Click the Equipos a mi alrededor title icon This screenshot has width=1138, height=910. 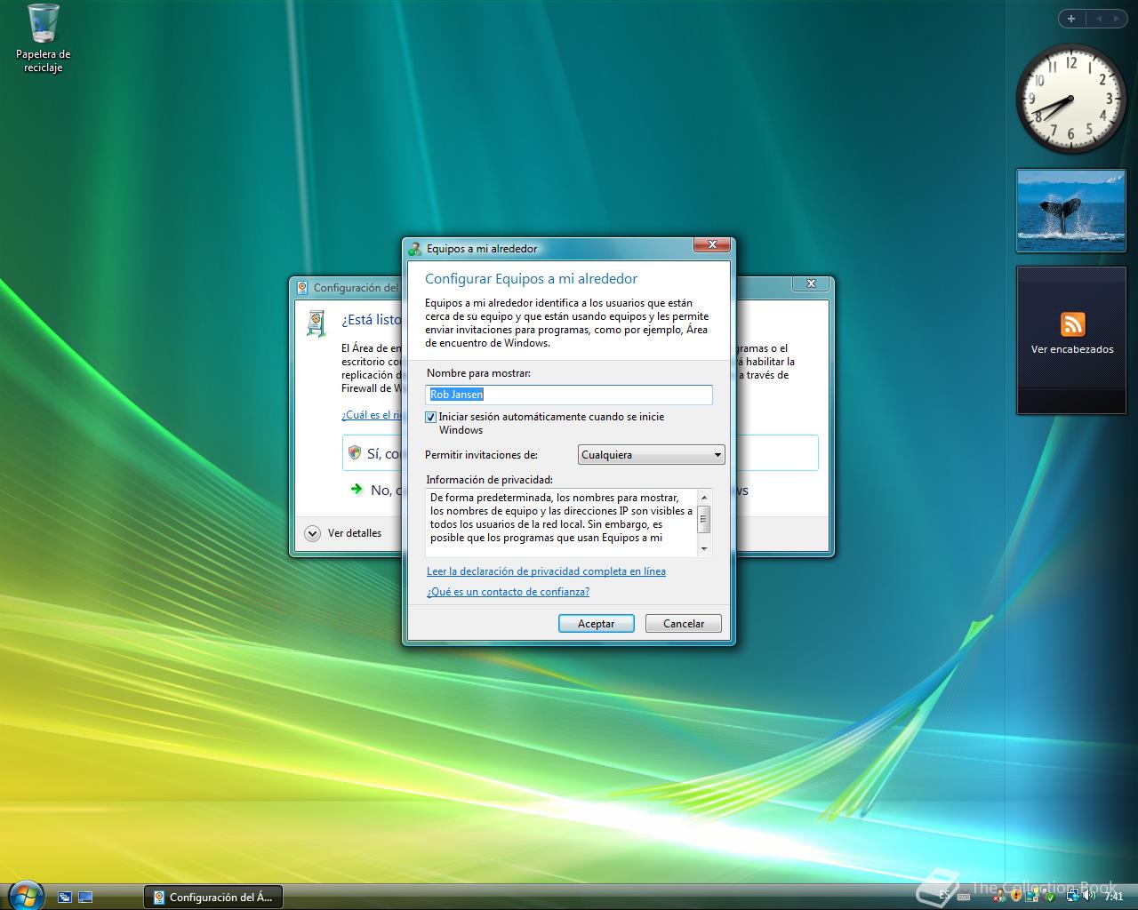414,248
